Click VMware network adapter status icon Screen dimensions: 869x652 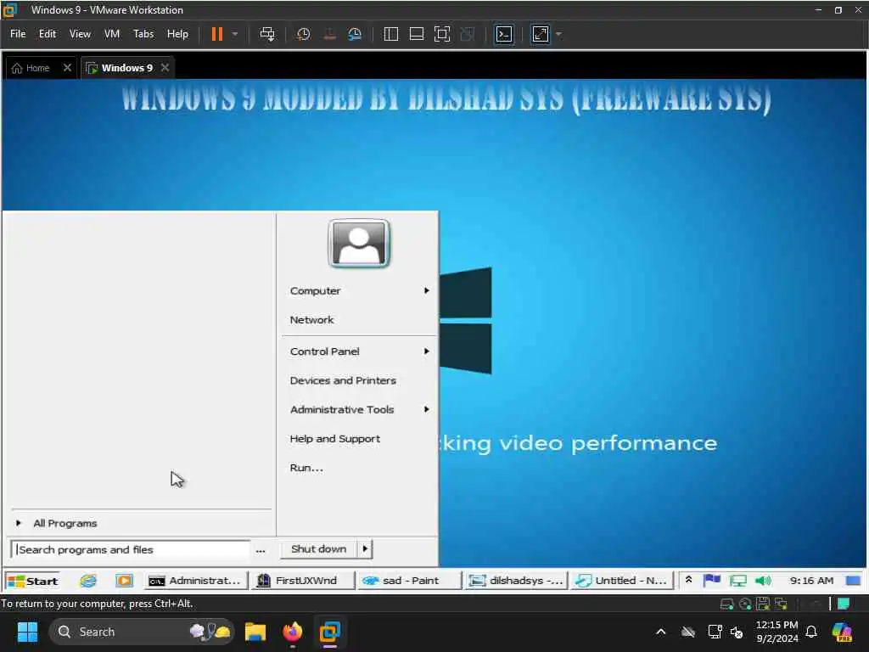[x=781, y=604]
